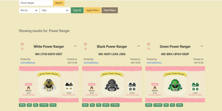Open AnimalMelissa profile on White Power Ranger
This screenshot has width=222, height=111.
[28, 63]
